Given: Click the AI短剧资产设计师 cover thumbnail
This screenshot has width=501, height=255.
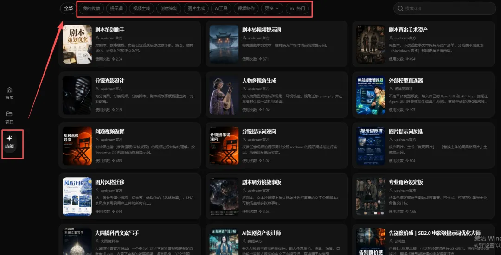Looking at the screenshot, I should tap(224, 242).
